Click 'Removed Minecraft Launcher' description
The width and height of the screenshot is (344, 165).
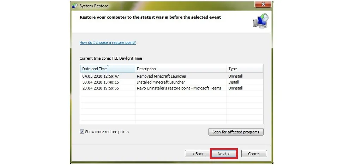point(162,76)
